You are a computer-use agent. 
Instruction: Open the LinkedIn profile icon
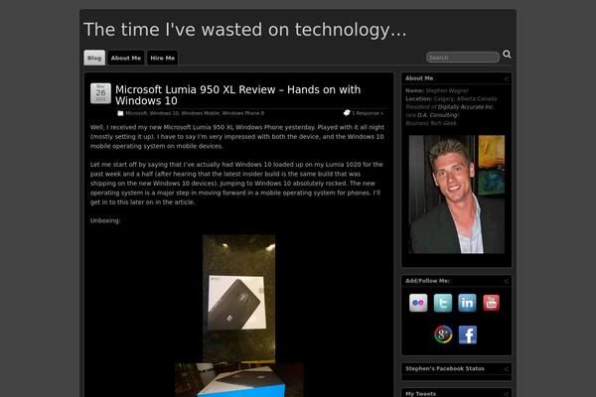(467, 303)
